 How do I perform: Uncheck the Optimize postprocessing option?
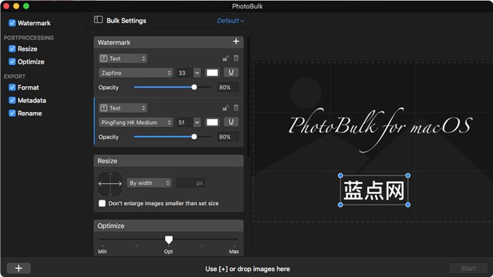tap(12, 62)
